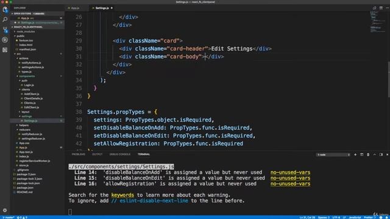Open the Manage gear icon

(x=5, y=210)
